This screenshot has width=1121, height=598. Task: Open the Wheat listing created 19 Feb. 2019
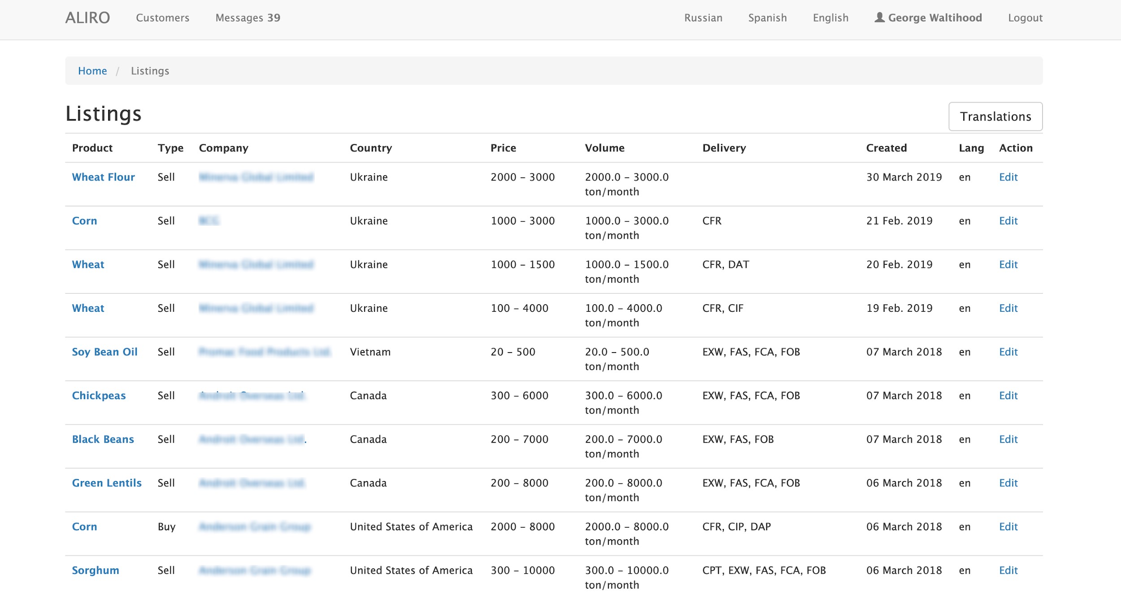tap(88, 308)
